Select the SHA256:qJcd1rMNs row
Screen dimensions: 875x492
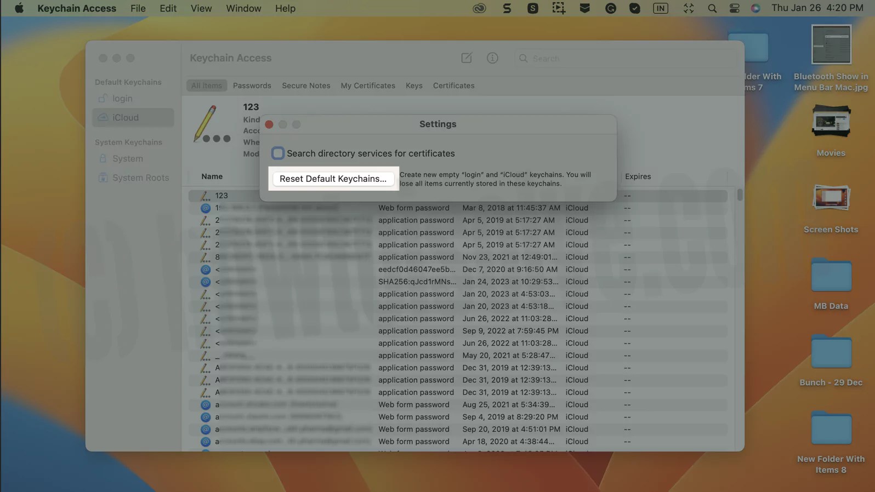[458, 282]
